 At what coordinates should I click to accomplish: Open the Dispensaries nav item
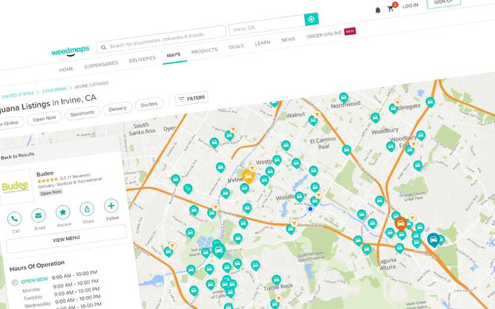(101, 64)
